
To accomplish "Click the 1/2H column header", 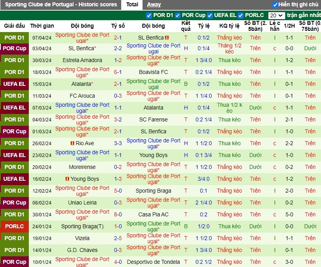I will point(289,26).
